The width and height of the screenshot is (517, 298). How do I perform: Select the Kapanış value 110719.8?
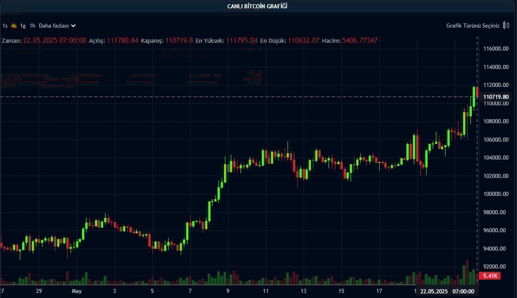(x=179, y=40)
